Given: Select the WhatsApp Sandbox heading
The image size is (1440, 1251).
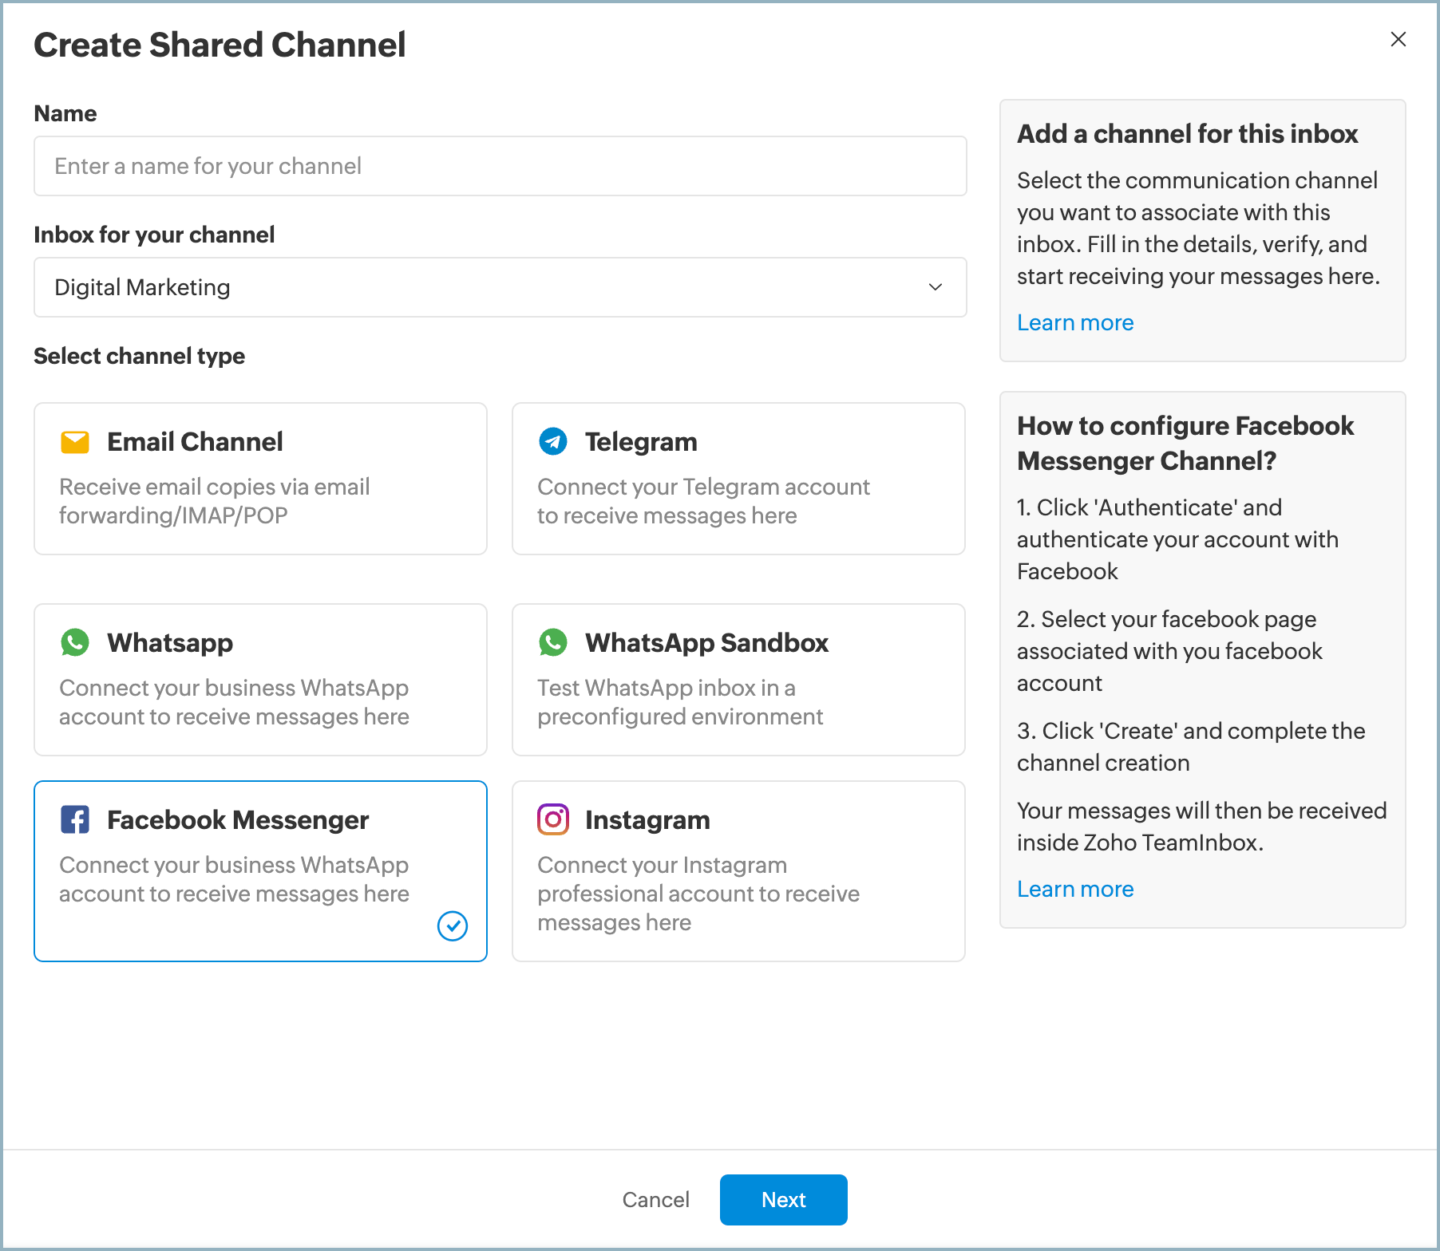Looking at the screenshot, I should pos(706,643).
